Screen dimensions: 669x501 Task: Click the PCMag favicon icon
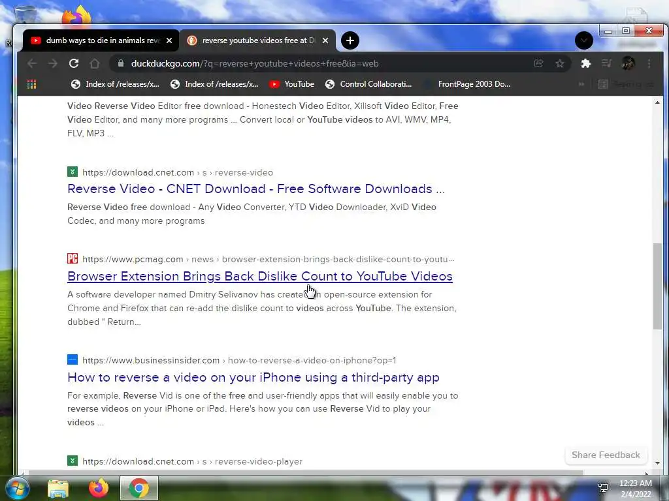click(x=73, y=258)
